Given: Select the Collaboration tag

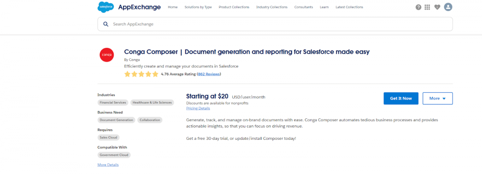Looking at the screenshot, I should 150,120.
